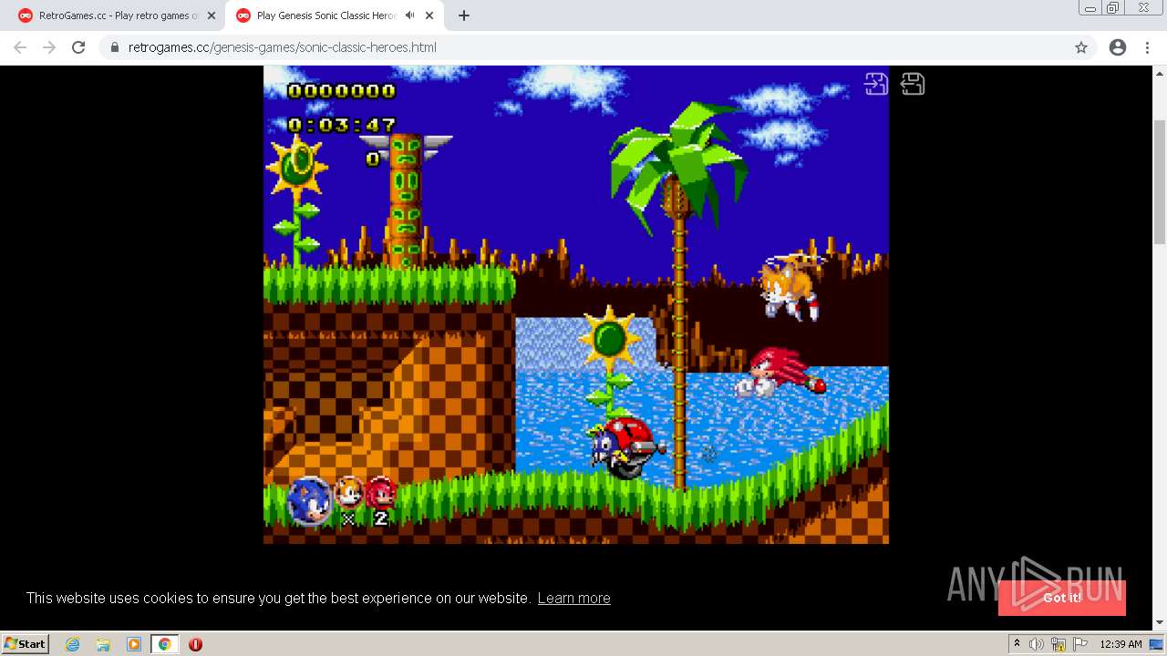Reload the current page

coord(78,47)
